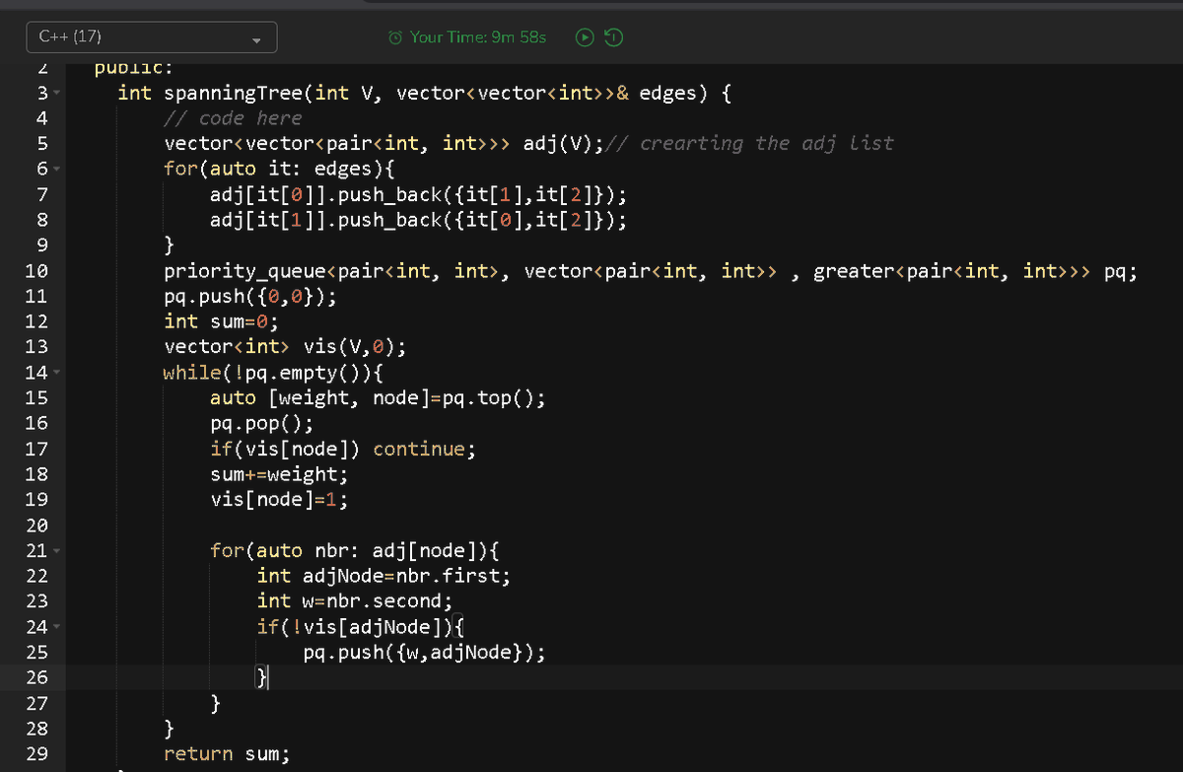This screenshot has width=1183, height=772.
Task: Click 'priority_queue' on line 10
Action: point(244,271)
